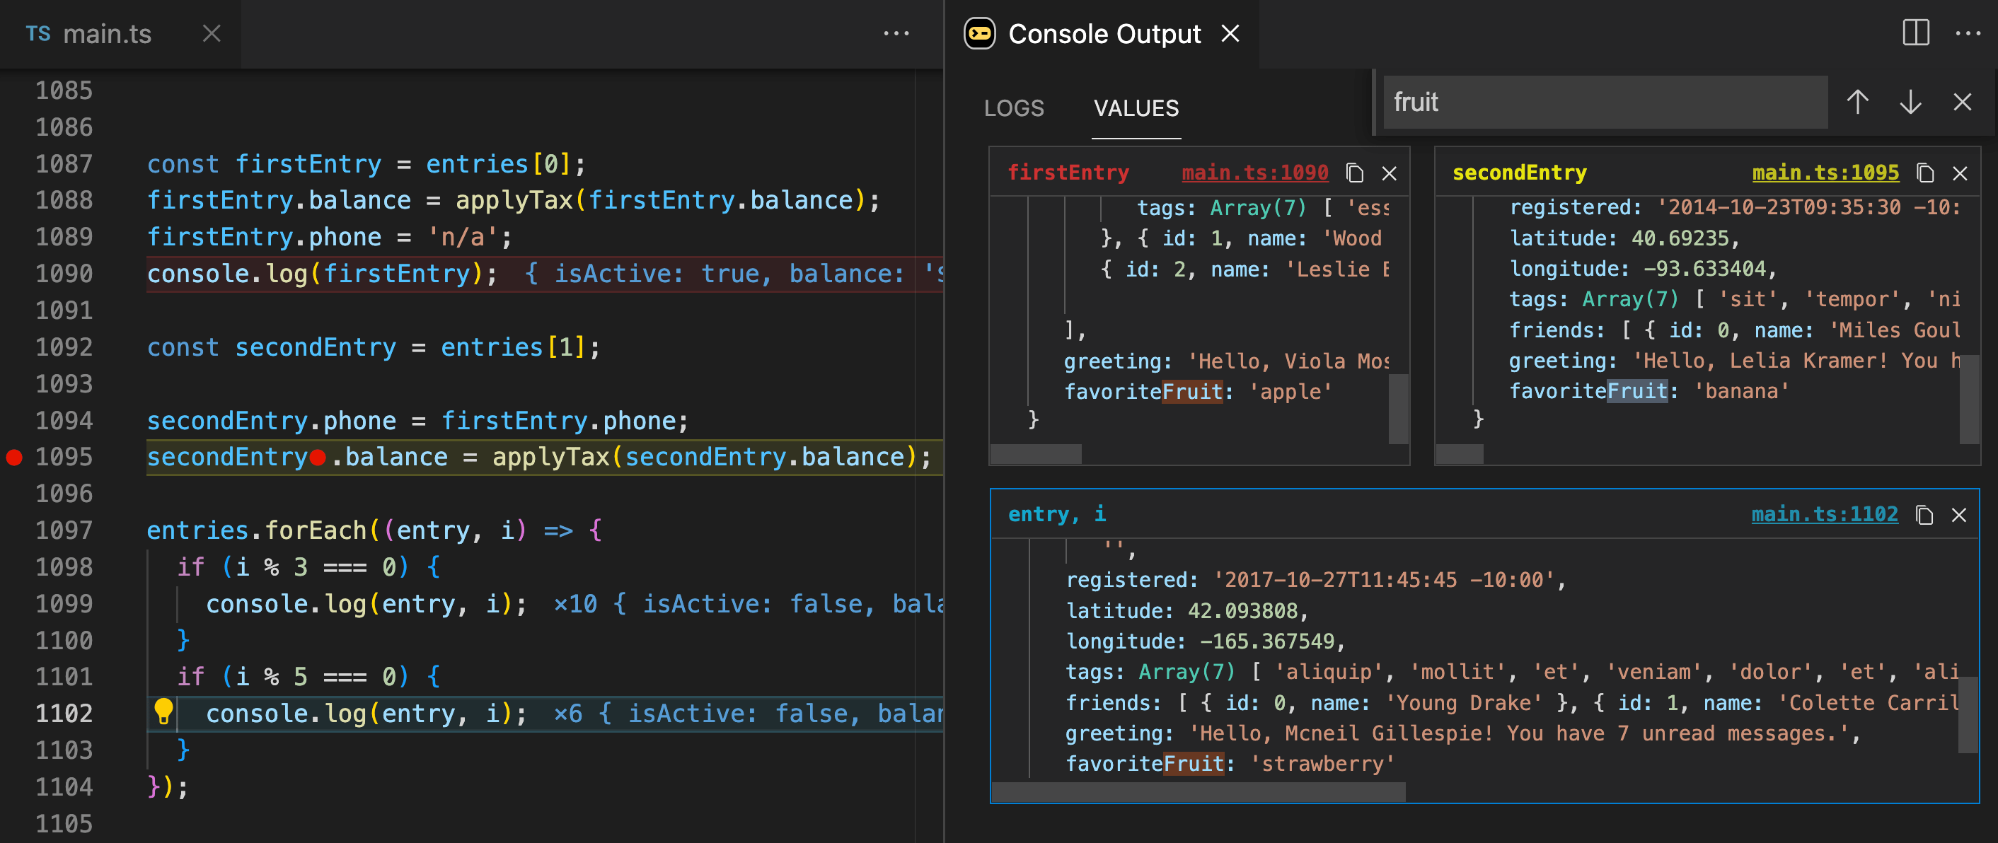Click the fruit search input field
Viewport: 1998px width, 843px height.
(1604, 103)
